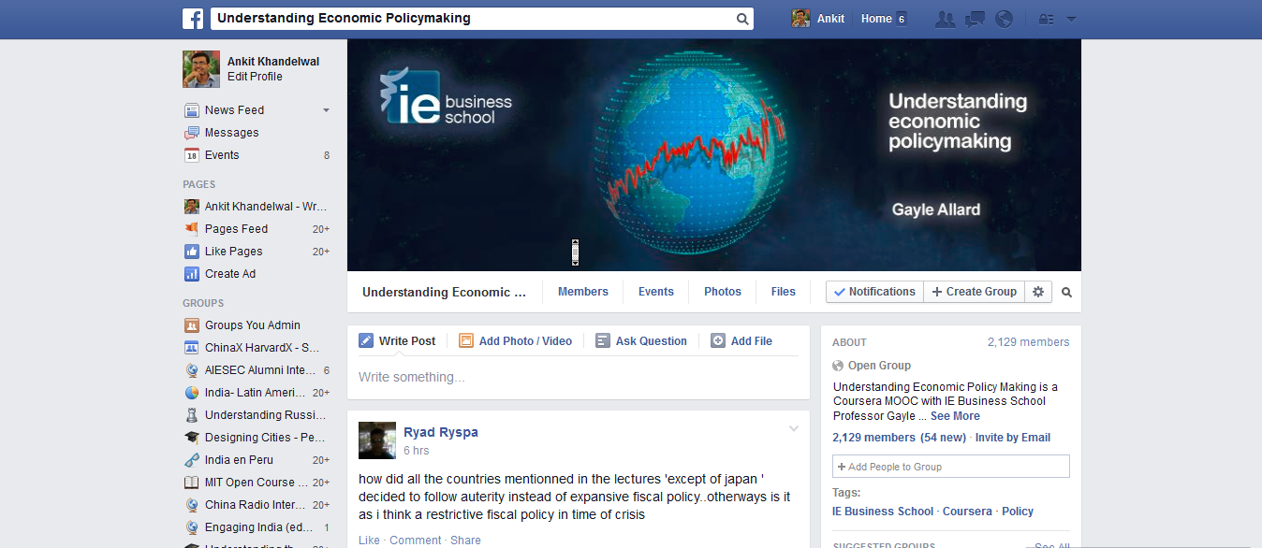Image resolution: width=1262 pixels, height=548 pixels.
Task: Go to Home in top bar
Action: 876,19
